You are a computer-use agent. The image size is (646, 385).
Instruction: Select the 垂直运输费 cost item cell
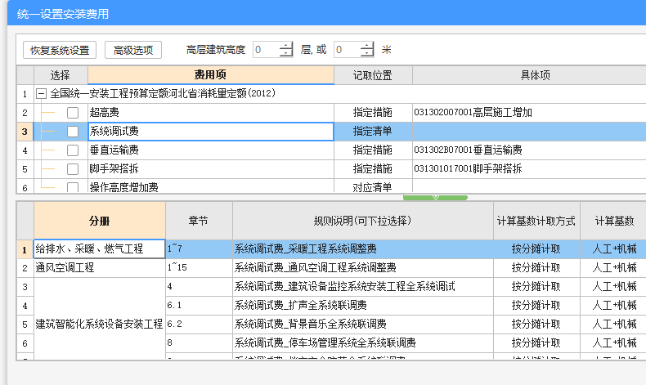pyautogui.click(x=210, y=150)
